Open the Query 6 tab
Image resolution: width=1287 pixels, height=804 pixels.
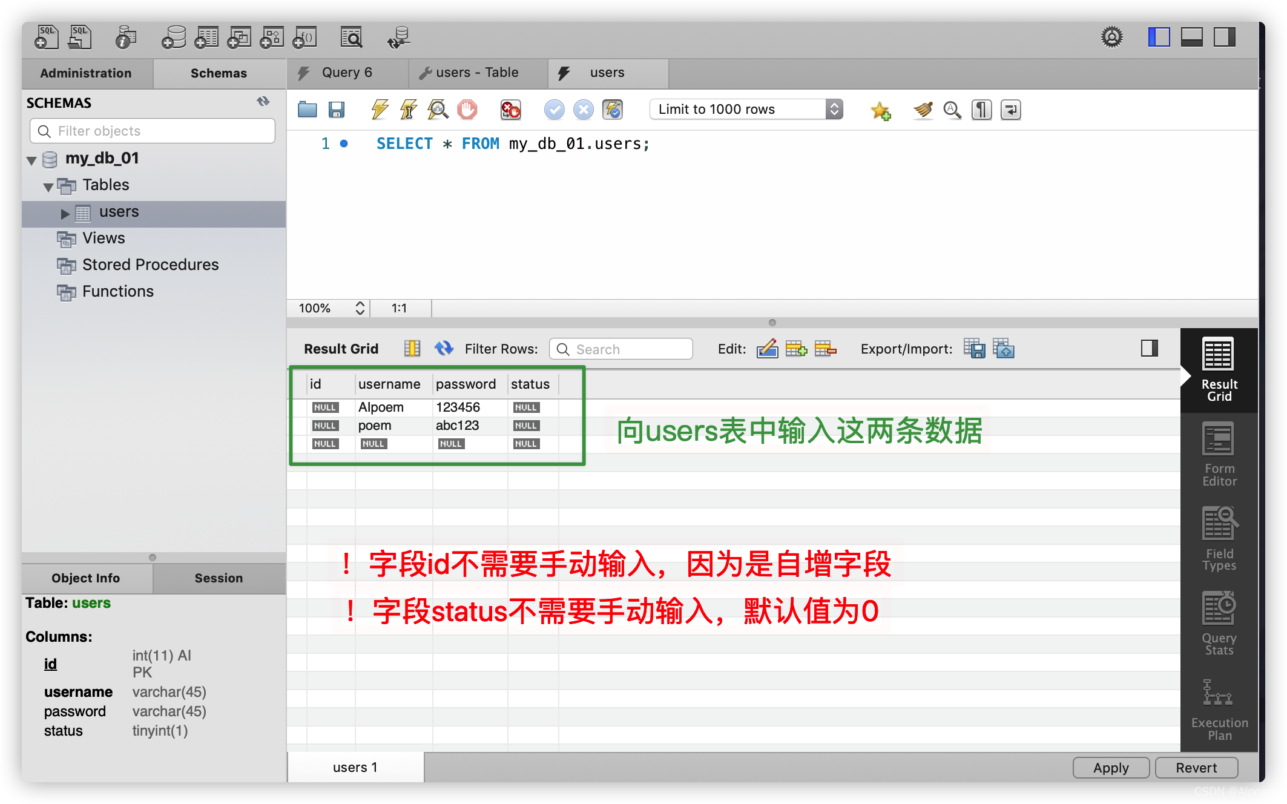tap(347, 73)
